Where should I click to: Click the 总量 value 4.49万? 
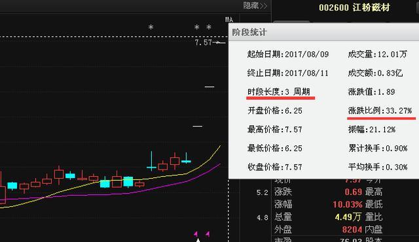[348, 217]
